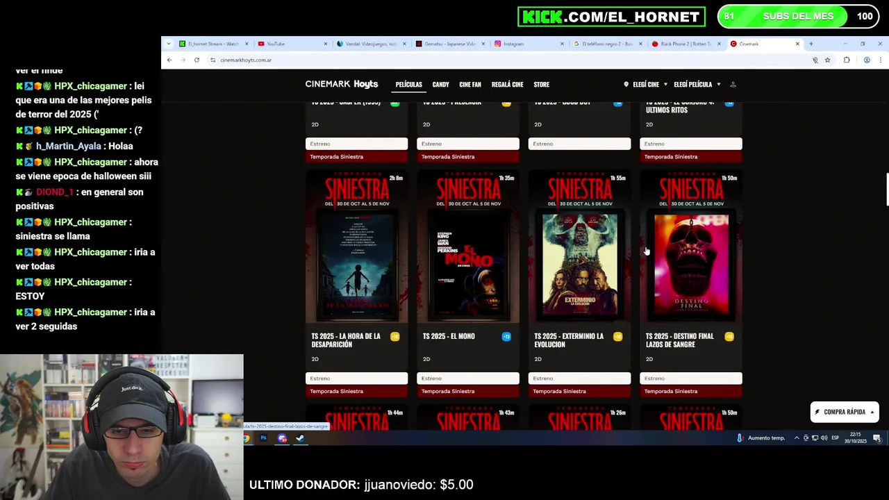Open the browser extensions puzzle icon
The width and height of the screenshot is (889, 500).
(x=847, y=60)
